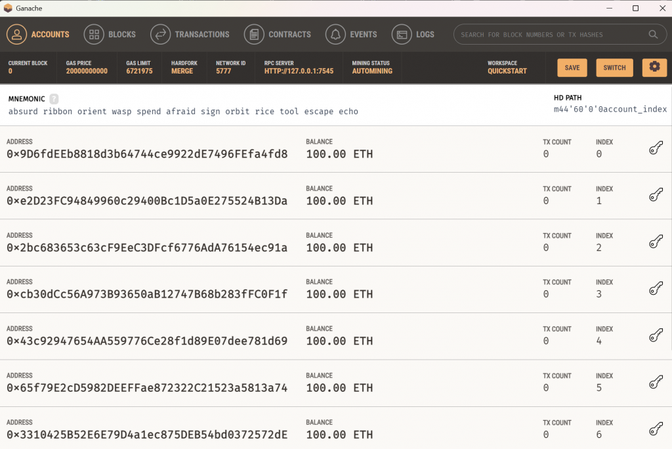Screen dimensions: 672x449
Task: Show private key for account index 3
Action: 656,288
